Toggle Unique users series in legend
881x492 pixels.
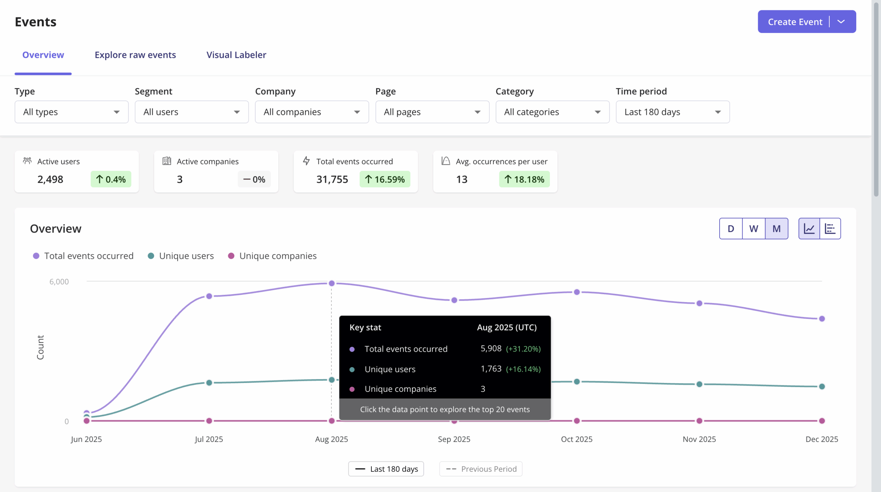click(x=181, y=256)
